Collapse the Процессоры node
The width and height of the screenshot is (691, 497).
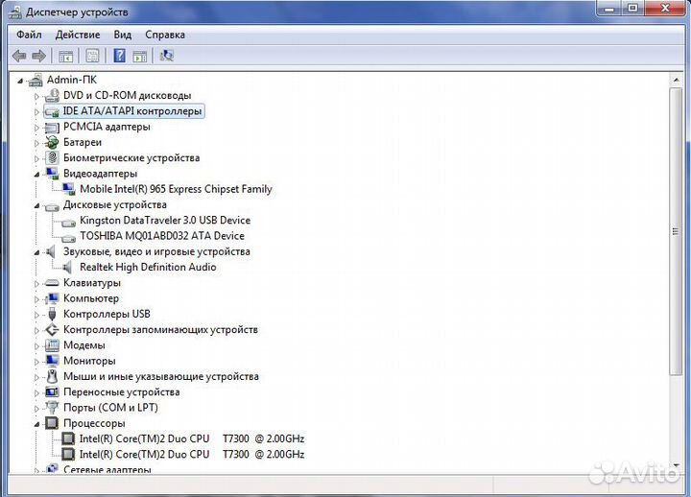tap(37, 424)
